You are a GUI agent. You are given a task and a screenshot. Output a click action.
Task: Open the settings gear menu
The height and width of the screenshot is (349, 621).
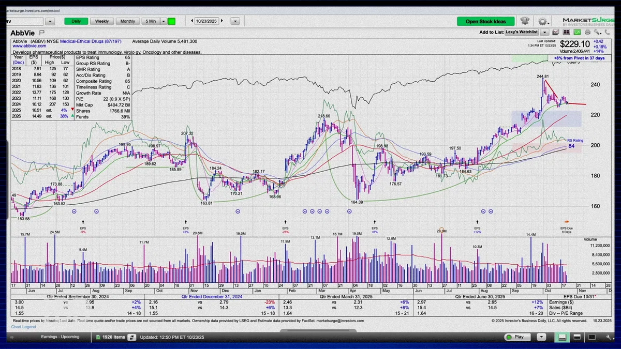point(543,22)
